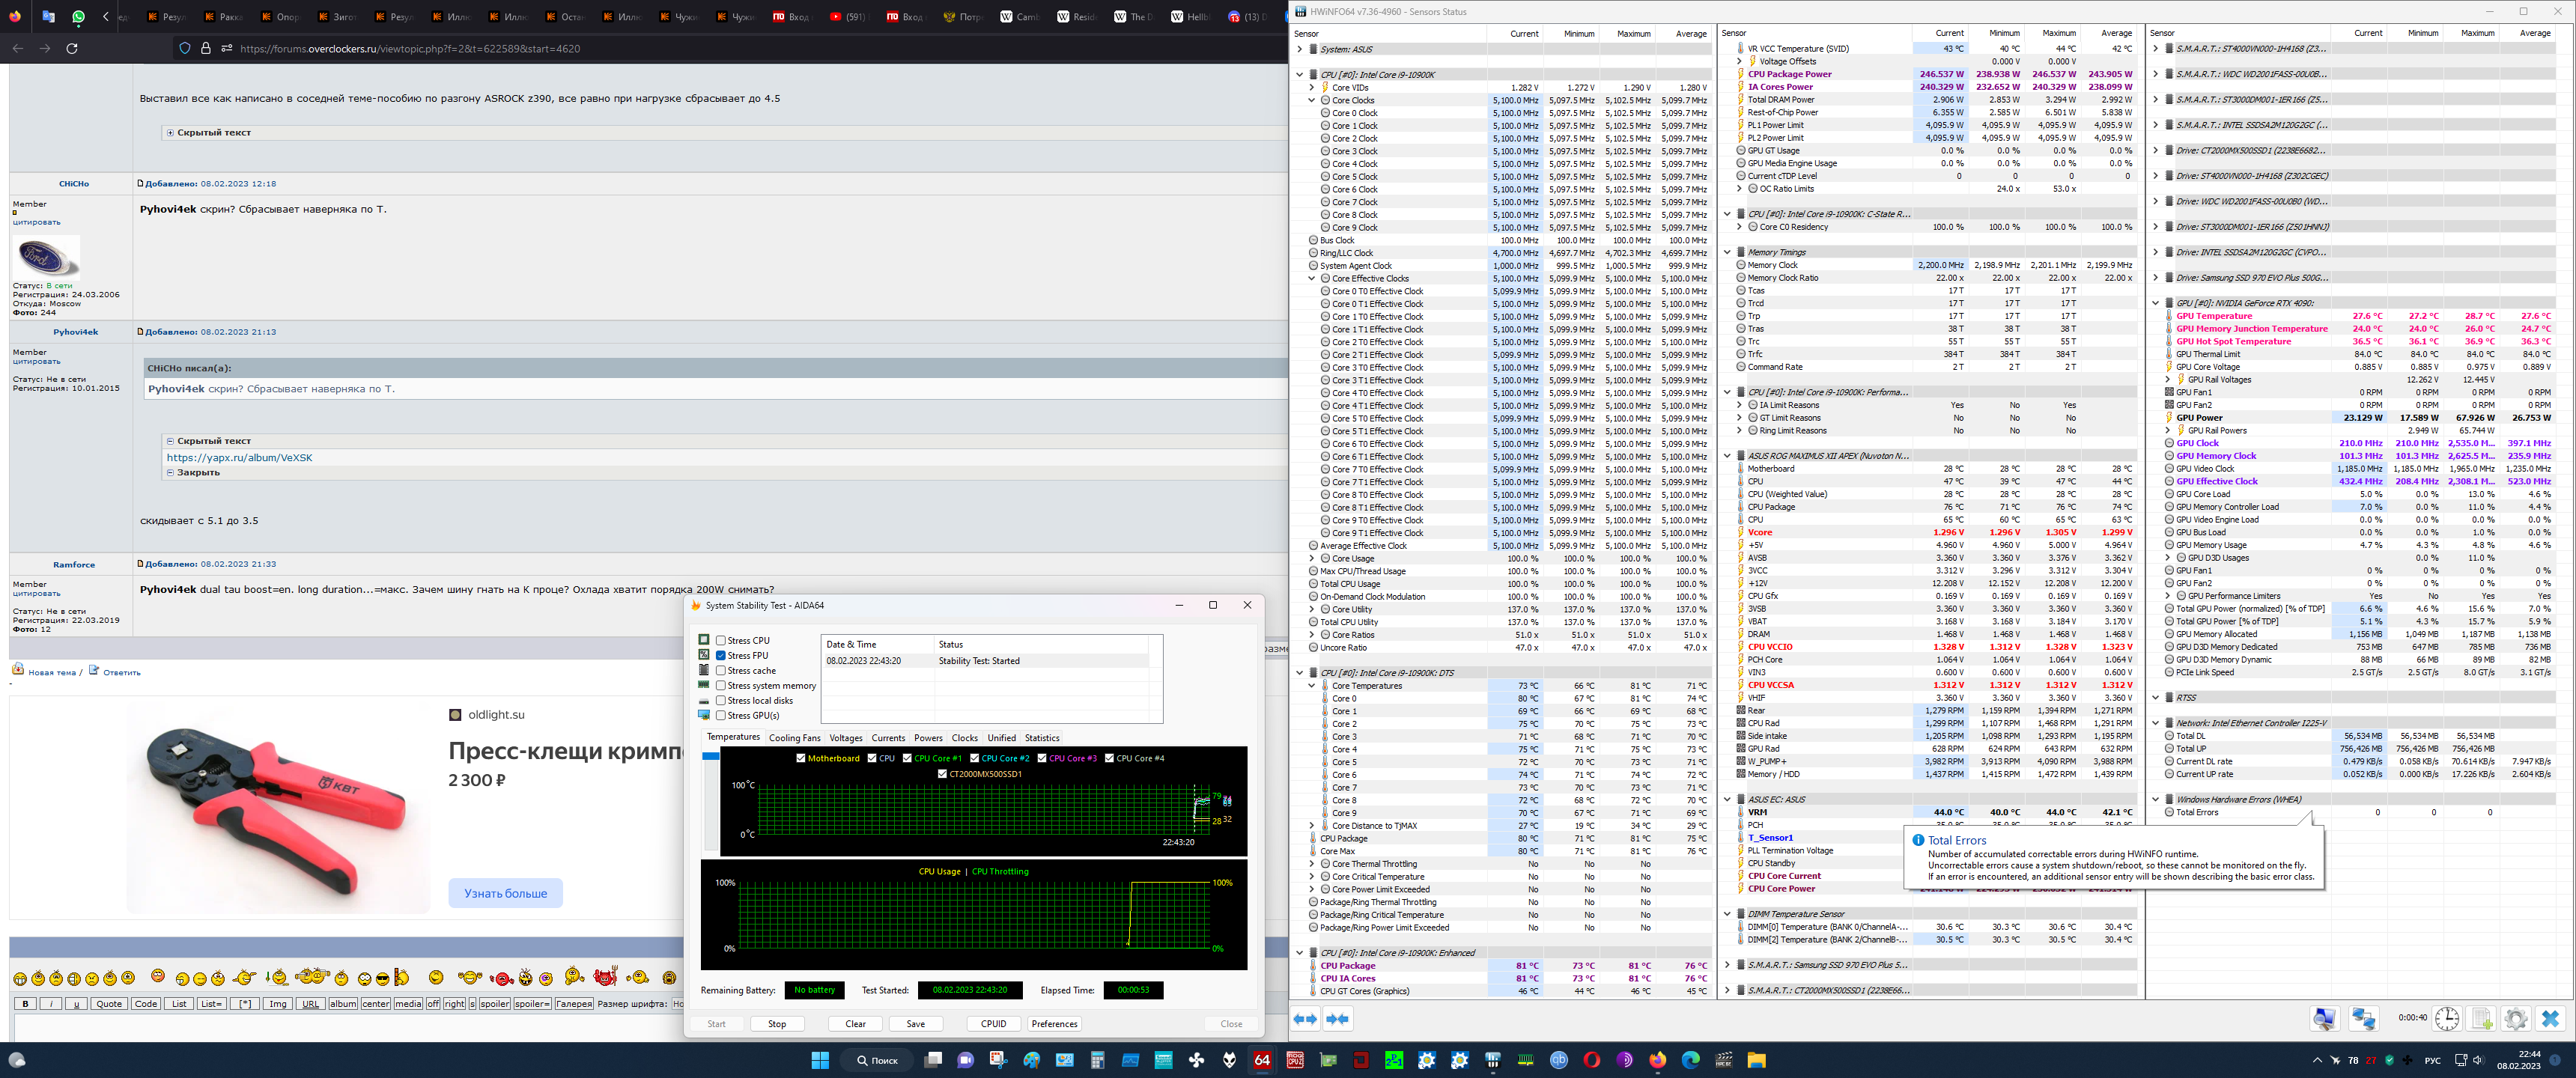Viewport: 2576px width, 1078px height.
Task: Open Firefox from the taskbar
Action: click(x=1657, y=1060)
